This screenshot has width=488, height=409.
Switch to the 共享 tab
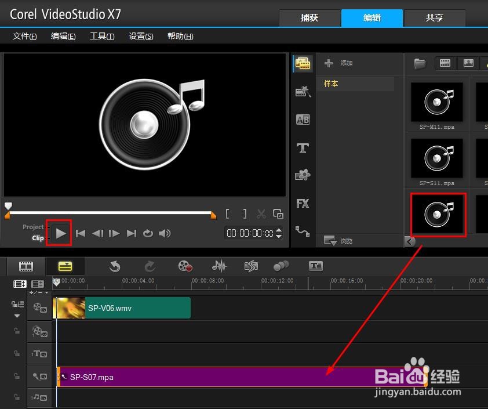[x=435, y=18]
